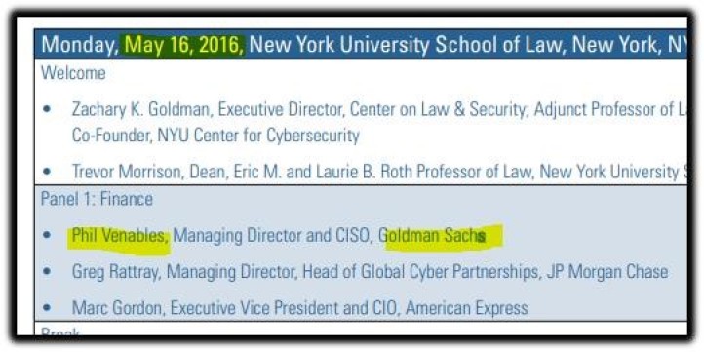Click Co-Founder, NYU Center for Cybersecurity line
Image resolution: width=704 pixels, height=352 pixels.
tap(215, 136)
